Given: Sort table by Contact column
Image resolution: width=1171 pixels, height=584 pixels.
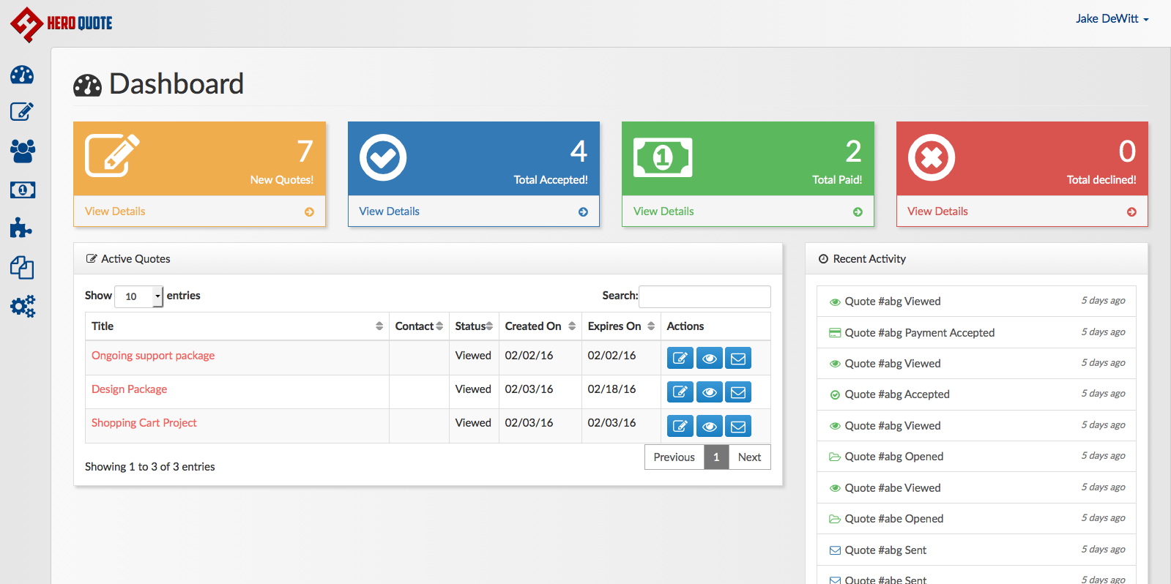Looking at the screenshot, I should [x=419, y=326].
